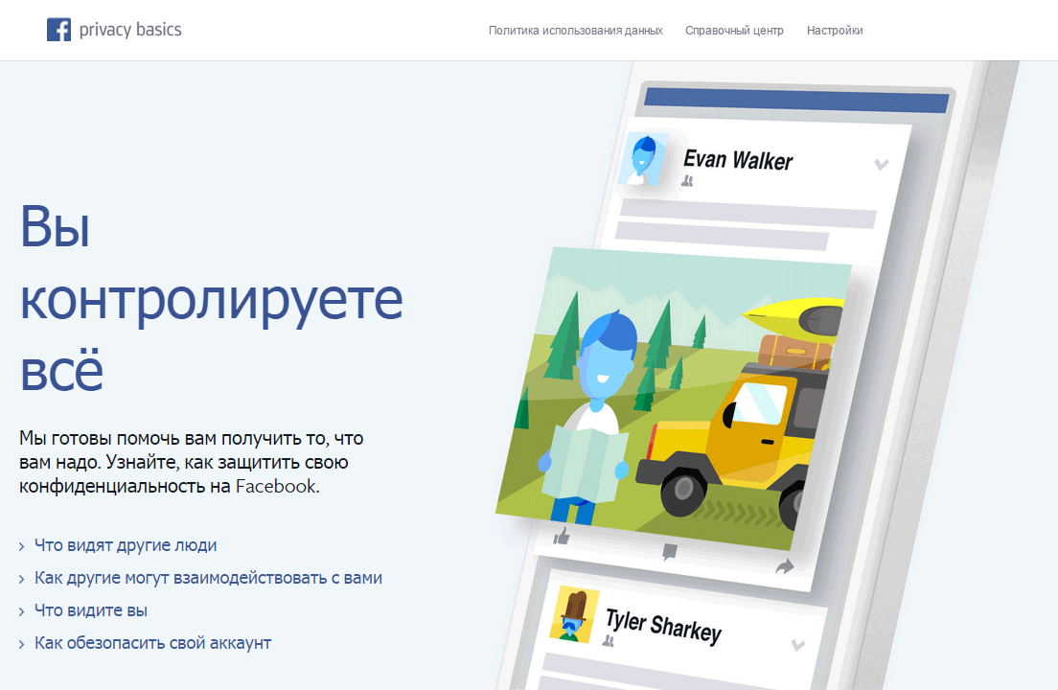Expand the dropdown arrow on Tyler Sharkey's post
This screenshot has height=690, width=1058.
pos(796,644)
